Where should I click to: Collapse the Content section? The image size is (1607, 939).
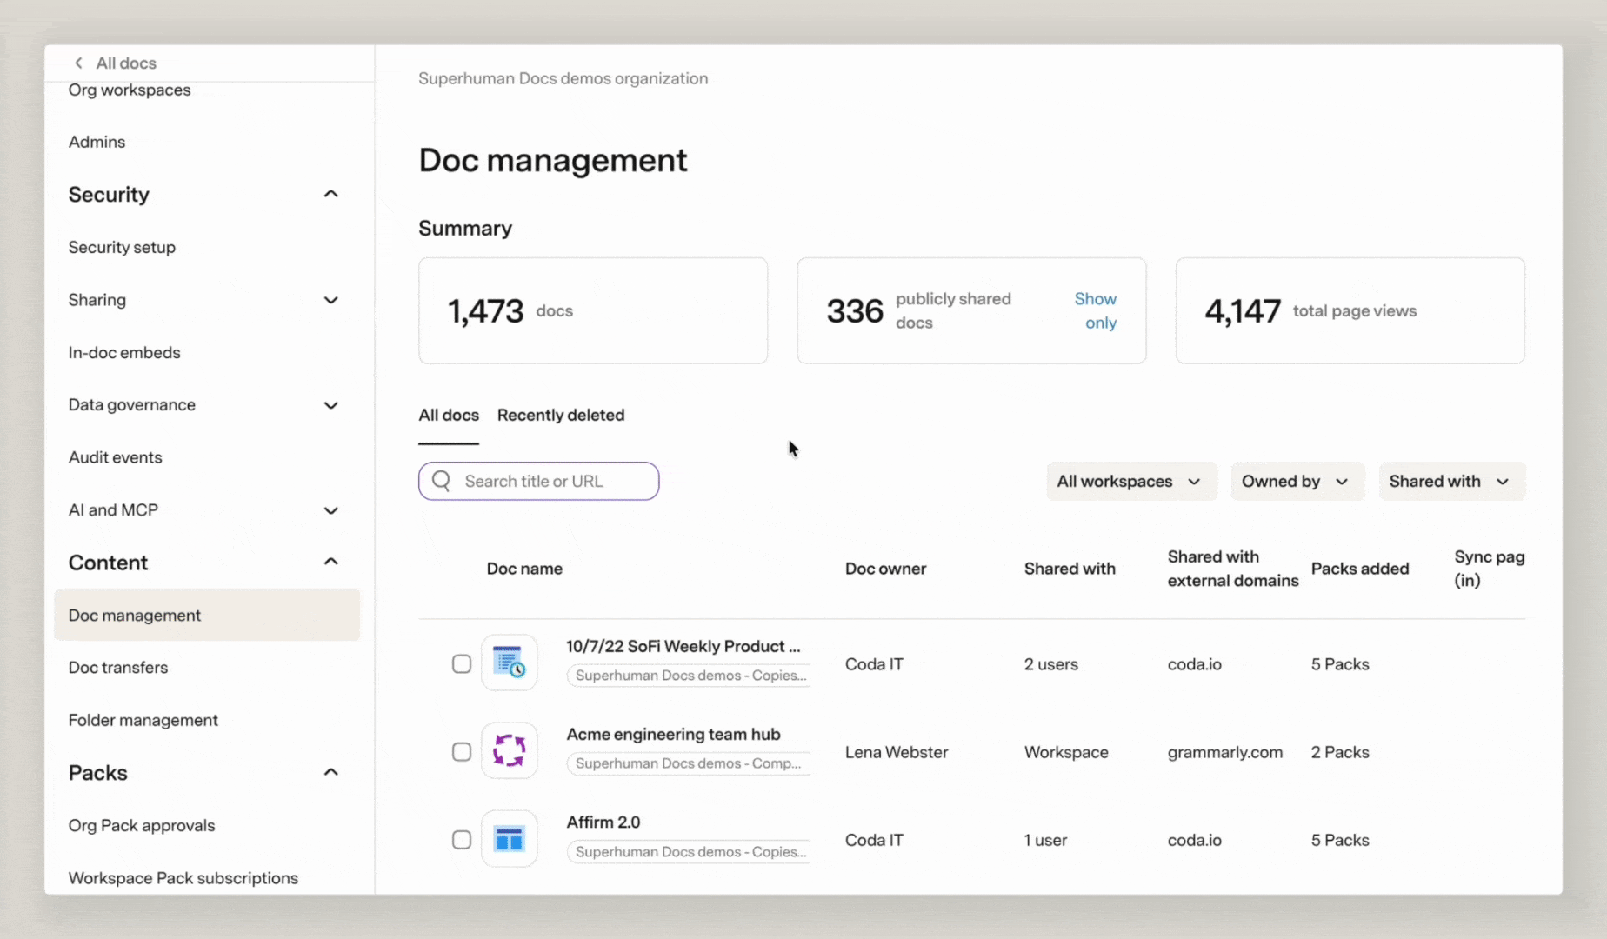pyautogui.click(x=330, y=562)
